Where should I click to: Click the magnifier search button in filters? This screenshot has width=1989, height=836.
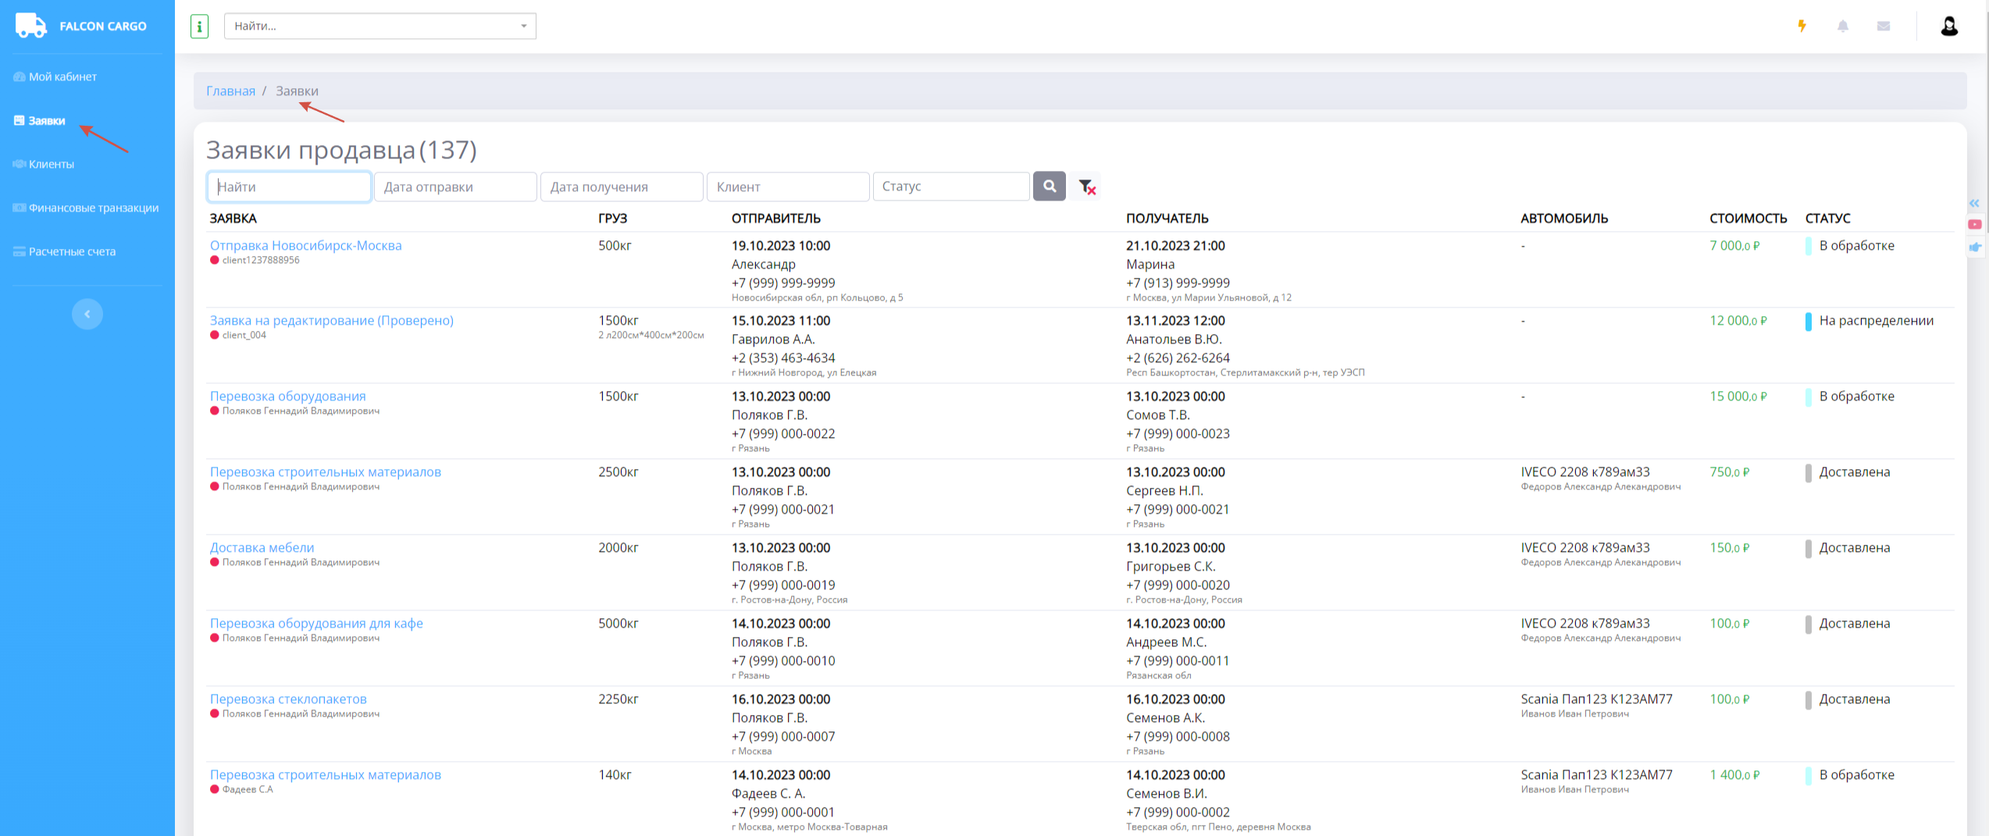pyautogui.click(x=1049, y=187)
